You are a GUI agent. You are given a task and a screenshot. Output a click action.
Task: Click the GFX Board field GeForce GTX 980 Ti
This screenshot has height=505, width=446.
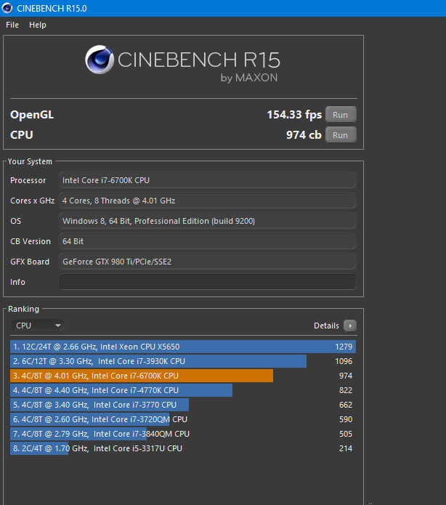coord(207,262)
